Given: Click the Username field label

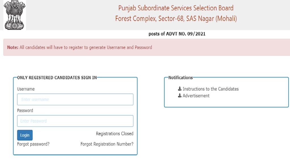Looking at the screenshot, I should coord(26,89).
